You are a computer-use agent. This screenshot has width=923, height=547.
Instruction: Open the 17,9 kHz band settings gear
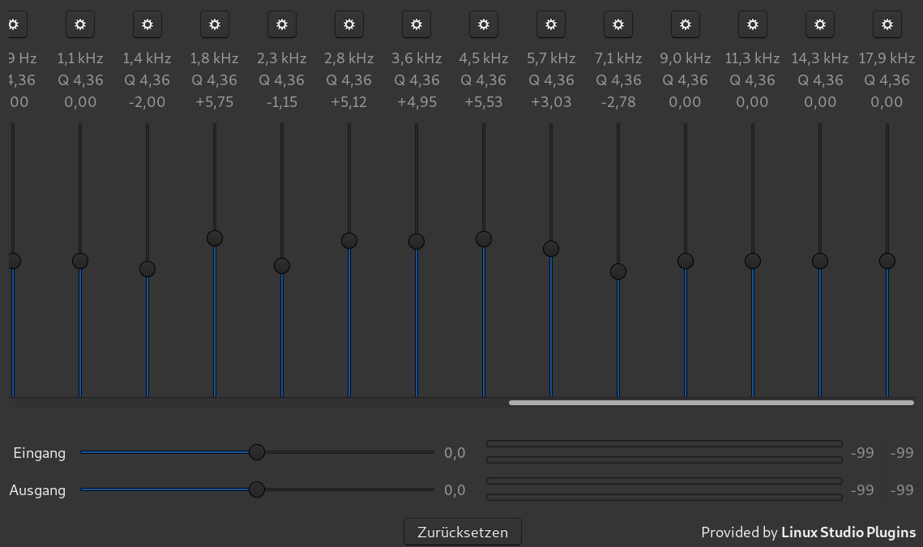pyautogui.click(x=887, y=24)
